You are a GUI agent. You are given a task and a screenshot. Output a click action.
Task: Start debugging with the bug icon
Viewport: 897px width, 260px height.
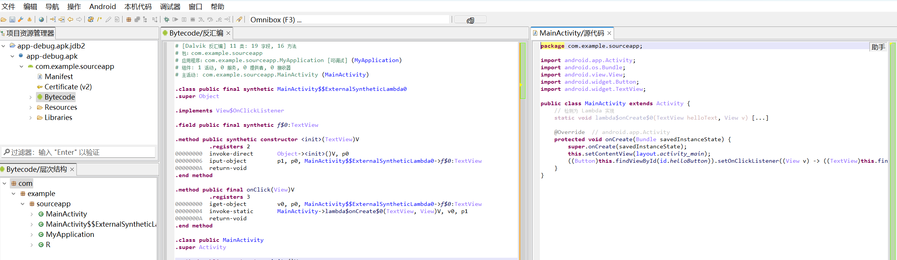coord(166,19)
